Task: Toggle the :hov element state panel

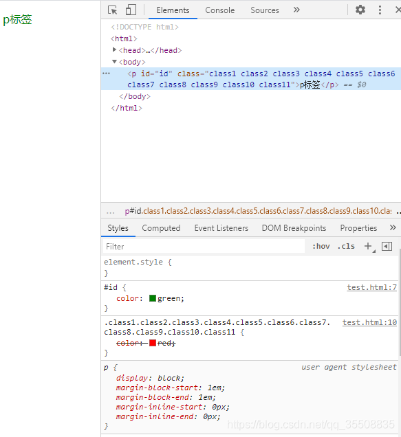Action: tap(321, 247)
